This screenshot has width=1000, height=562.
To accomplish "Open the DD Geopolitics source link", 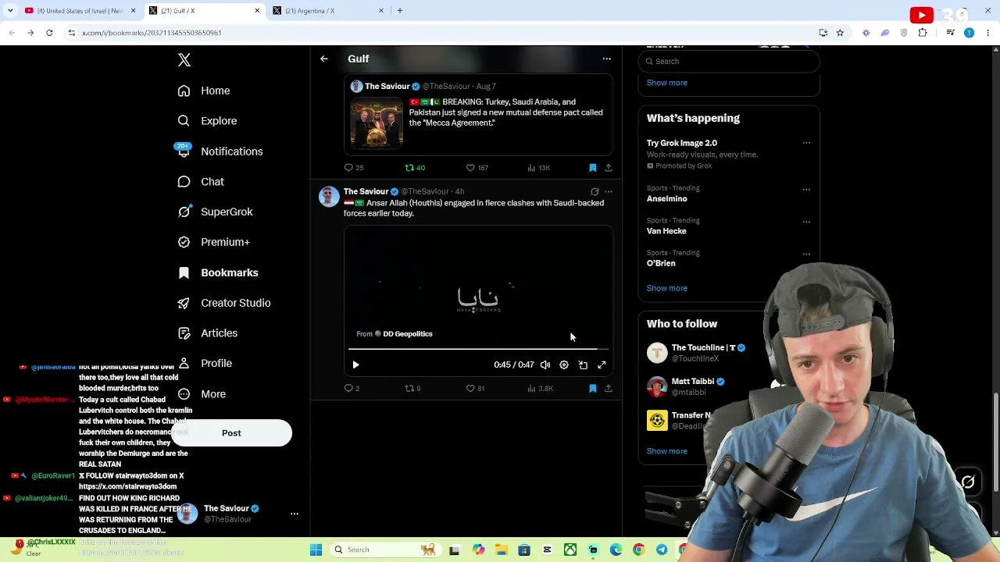I will coord(403,334).
